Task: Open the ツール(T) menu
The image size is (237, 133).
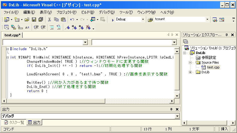Action: click(x=126, y=12)
